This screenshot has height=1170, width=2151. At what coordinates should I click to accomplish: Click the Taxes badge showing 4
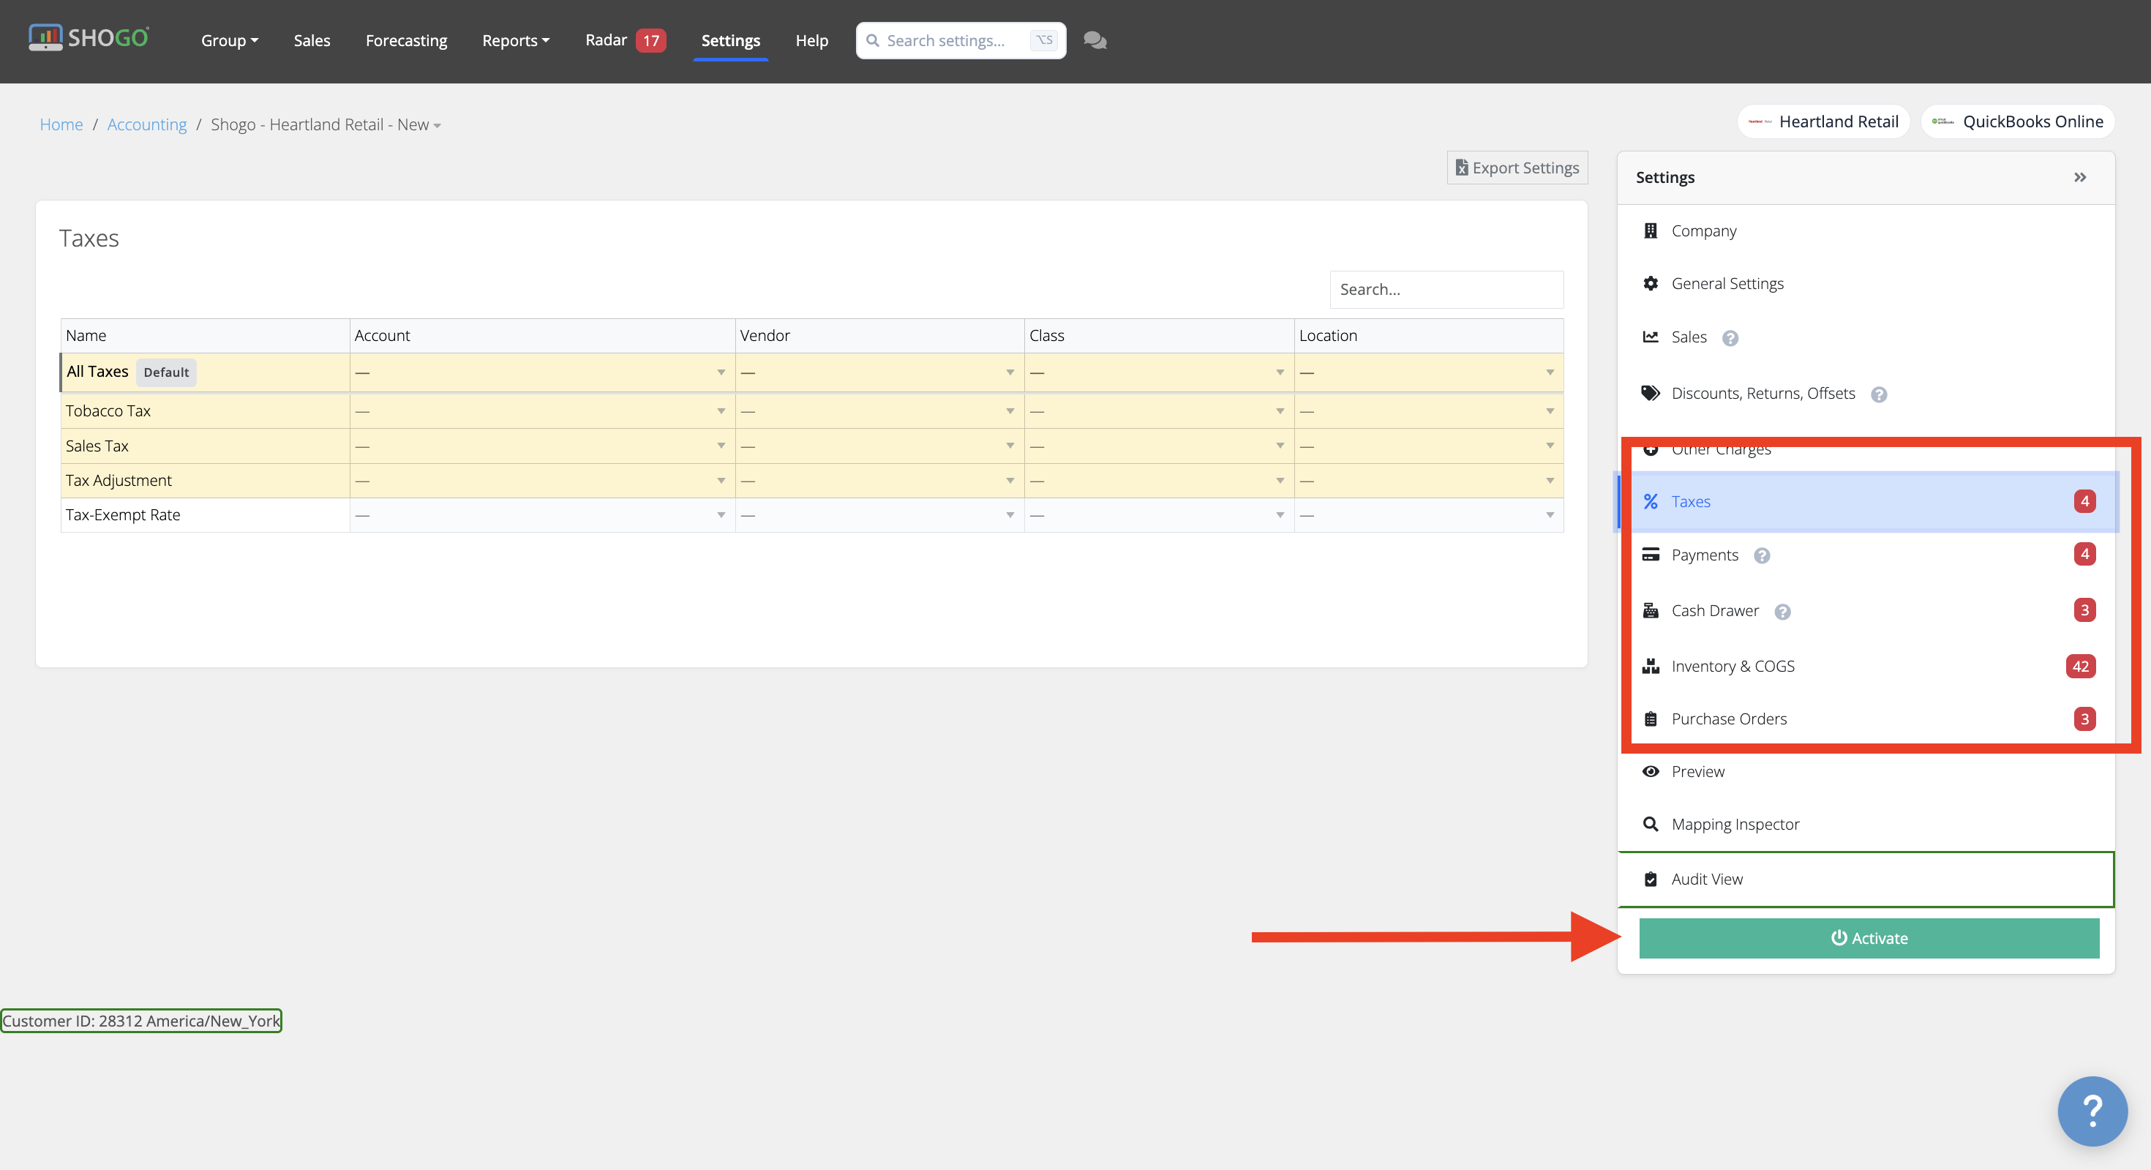click(x=2084, y=501)
